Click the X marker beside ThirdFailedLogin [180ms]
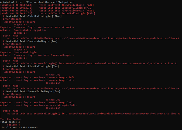The image size is (182, 130). [x=4, y=16]
